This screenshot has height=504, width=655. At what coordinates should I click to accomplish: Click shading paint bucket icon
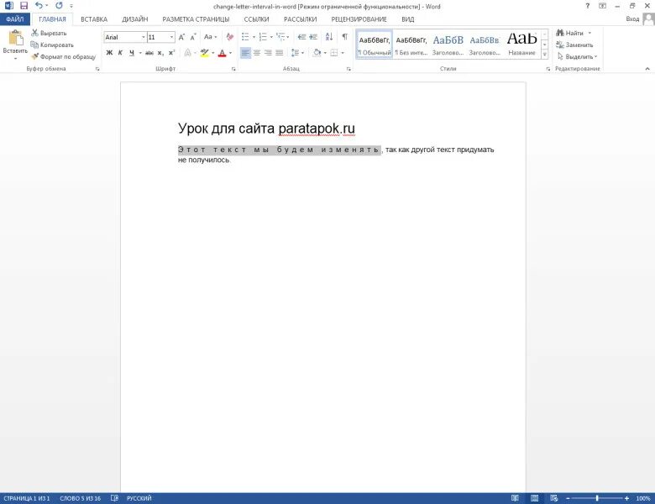pyautogui.click(x=317, y=53)
